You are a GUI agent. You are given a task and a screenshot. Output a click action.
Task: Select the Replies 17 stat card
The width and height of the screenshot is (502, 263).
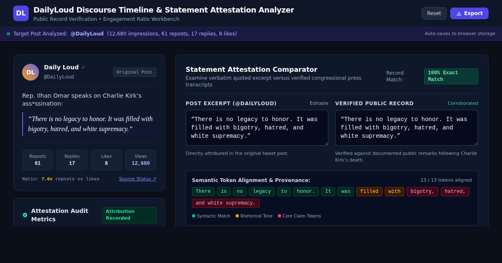[72, 160]
